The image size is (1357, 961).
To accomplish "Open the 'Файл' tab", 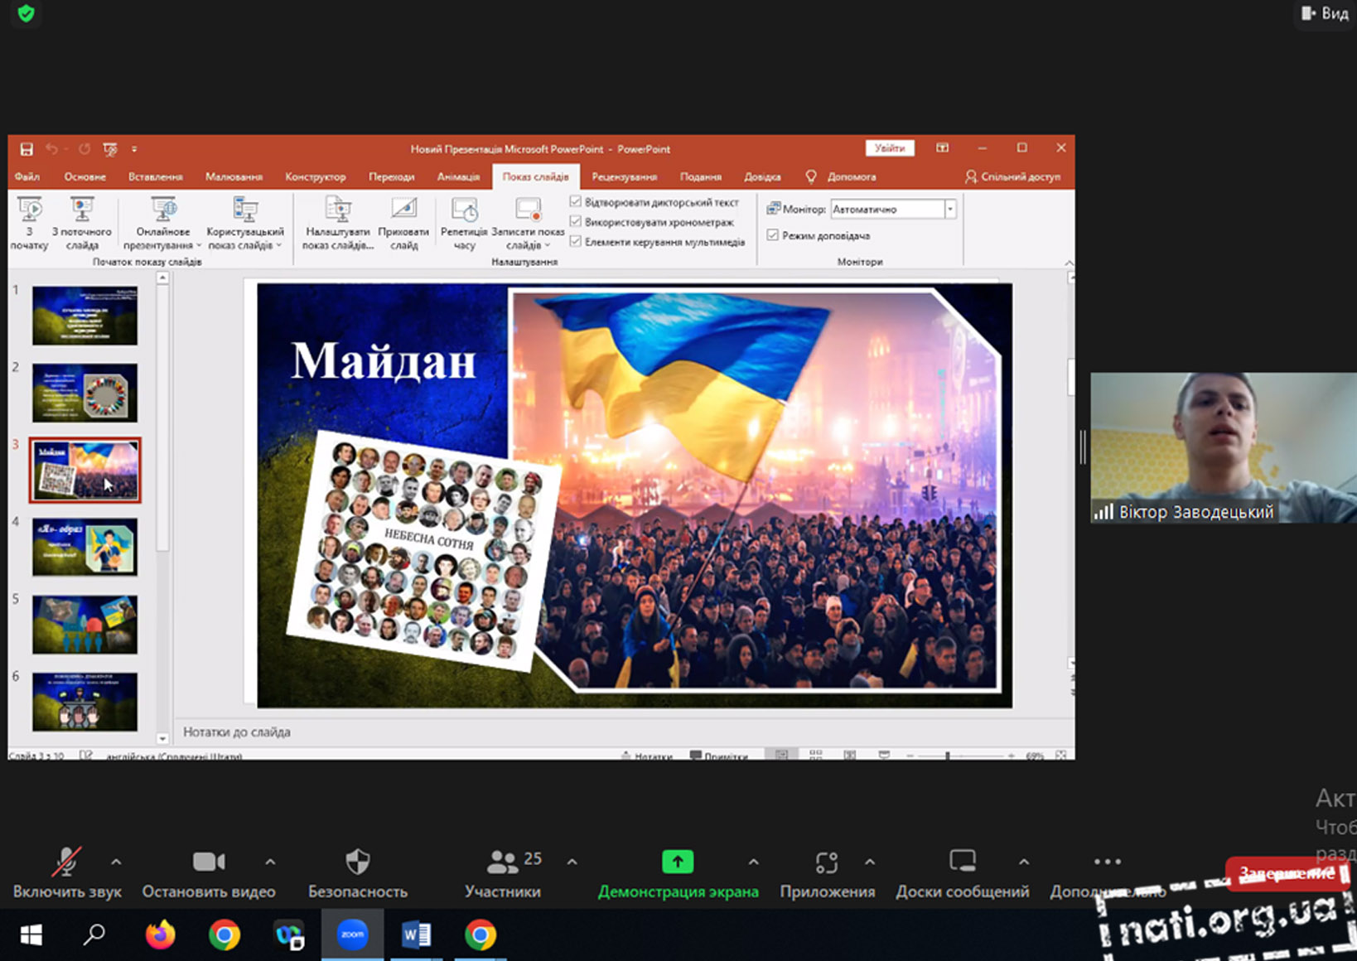I will (27, 176).
